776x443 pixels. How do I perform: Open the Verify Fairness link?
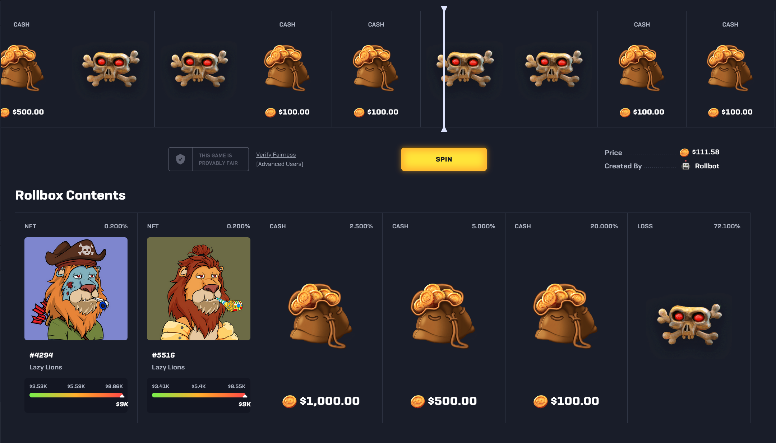click(x=276, y=155)
